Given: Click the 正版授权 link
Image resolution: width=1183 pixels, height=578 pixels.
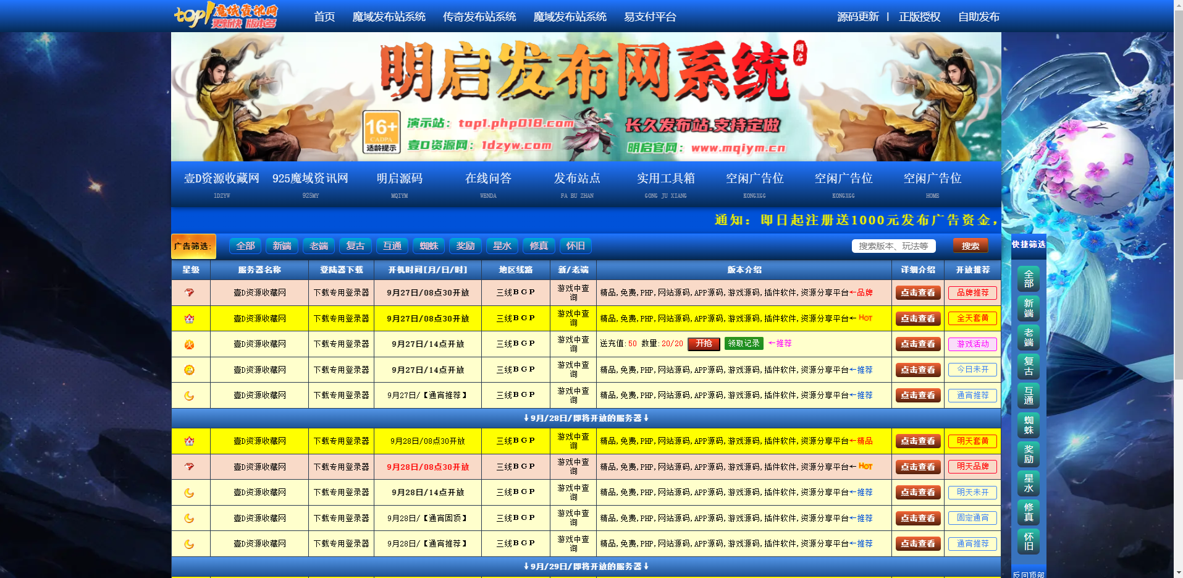Looking at the screenshot, I should tap(919, 17).
